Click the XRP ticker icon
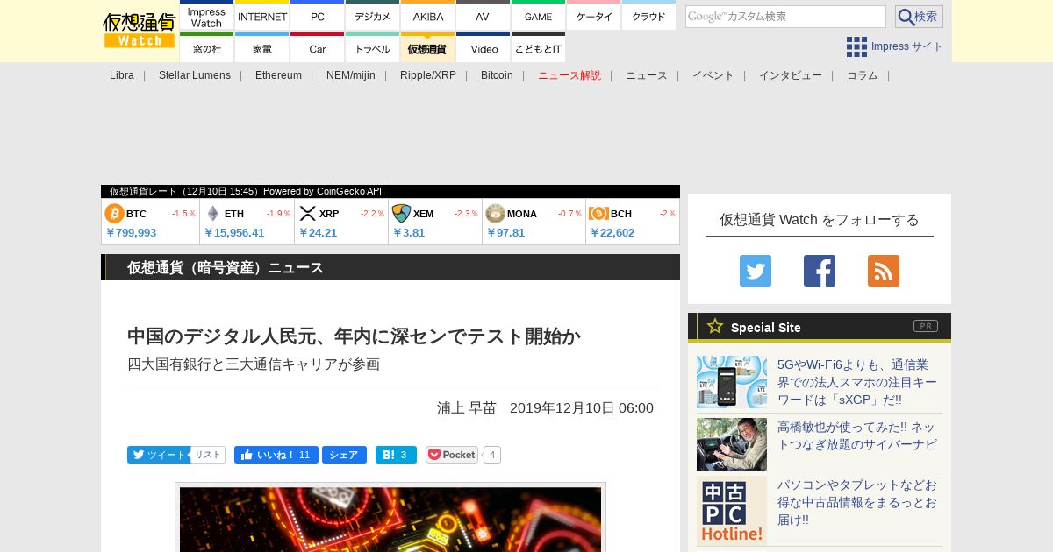Viewport: 1053px width, 552px height. [x=307, y=214]
